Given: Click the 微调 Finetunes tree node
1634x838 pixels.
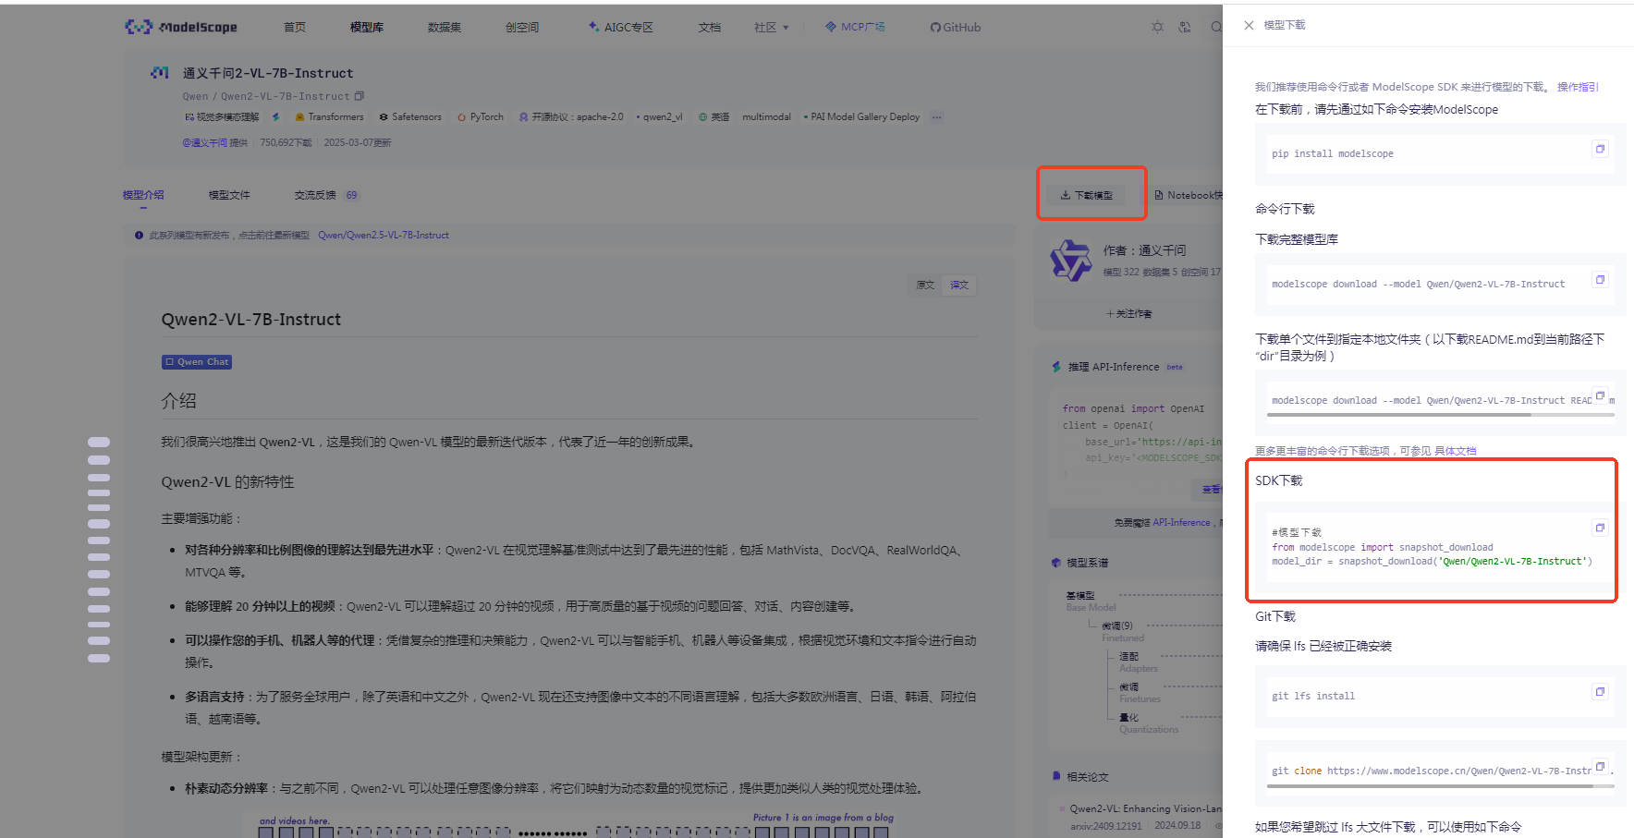Looking at the screenshot, I should pos(1140,692).
